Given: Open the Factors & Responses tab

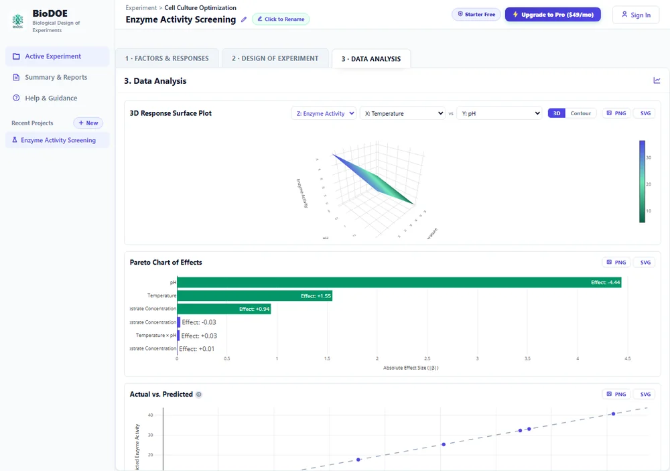Looking at the screenshot, I should 167,58.
